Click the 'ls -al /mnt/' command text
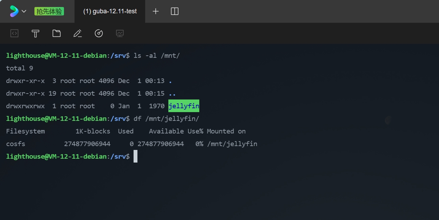The width and height of the screenshot is (439, 220). [x=157, y=55]
